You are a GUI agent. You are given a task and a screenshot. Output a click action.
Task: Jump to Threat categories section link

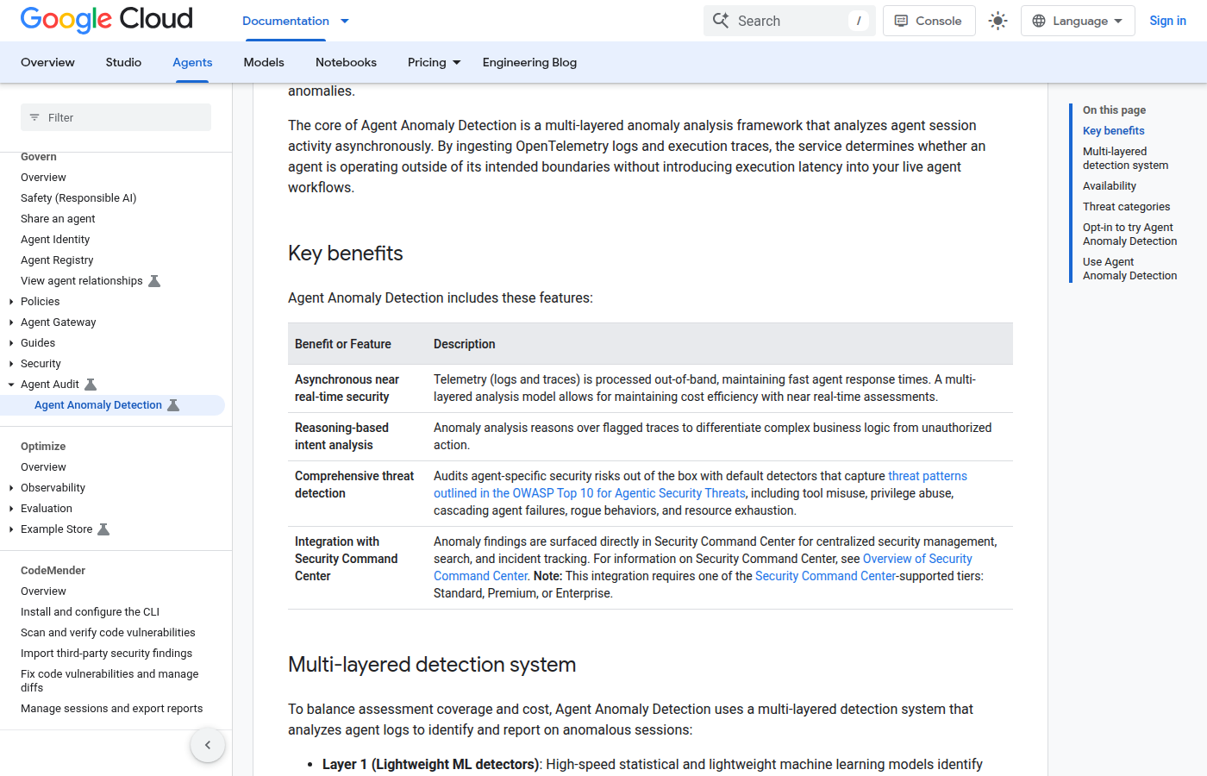pyautogui.click(x=1126, y=207)
